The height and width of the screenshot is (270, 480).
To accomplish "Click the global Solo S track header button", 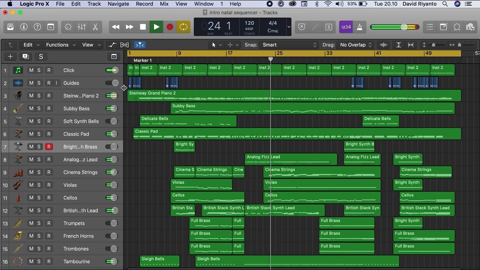I will 41,57.
